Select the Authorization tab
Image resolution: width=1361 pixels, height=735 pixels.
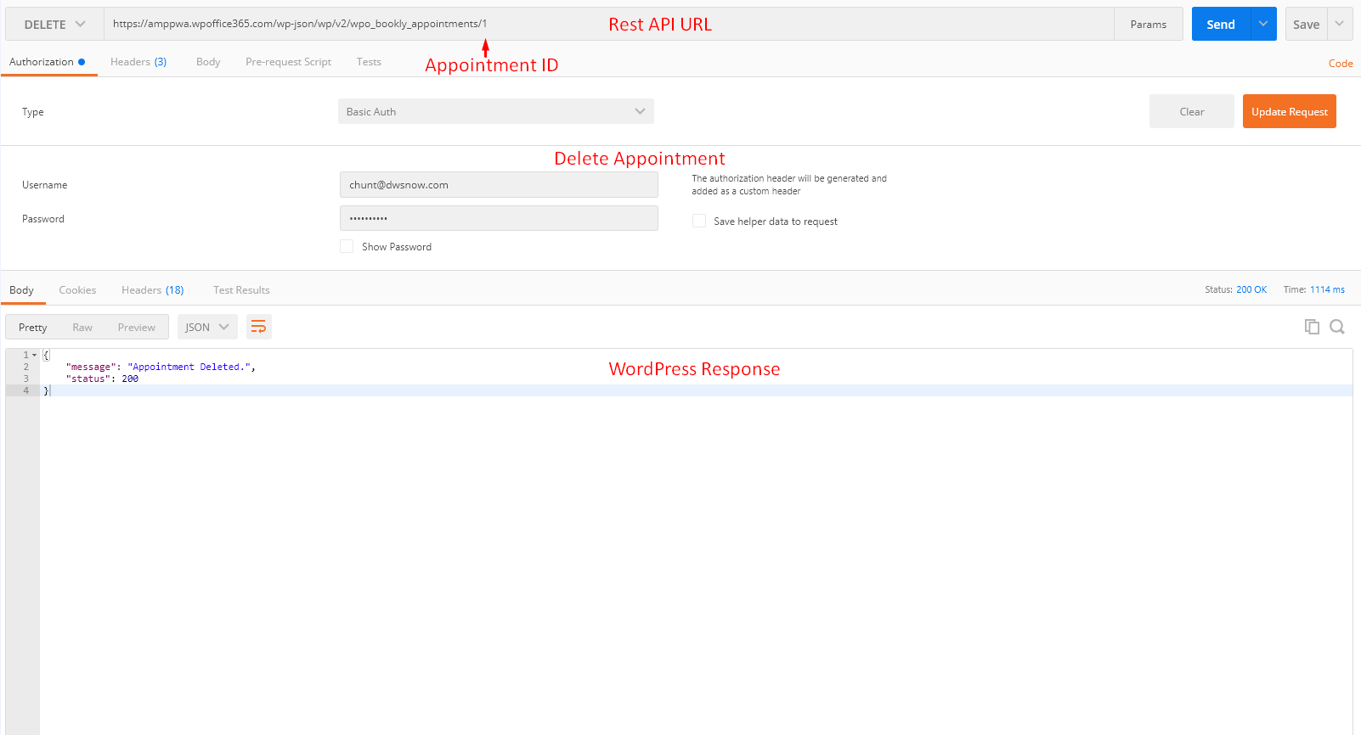coord(48,62)
